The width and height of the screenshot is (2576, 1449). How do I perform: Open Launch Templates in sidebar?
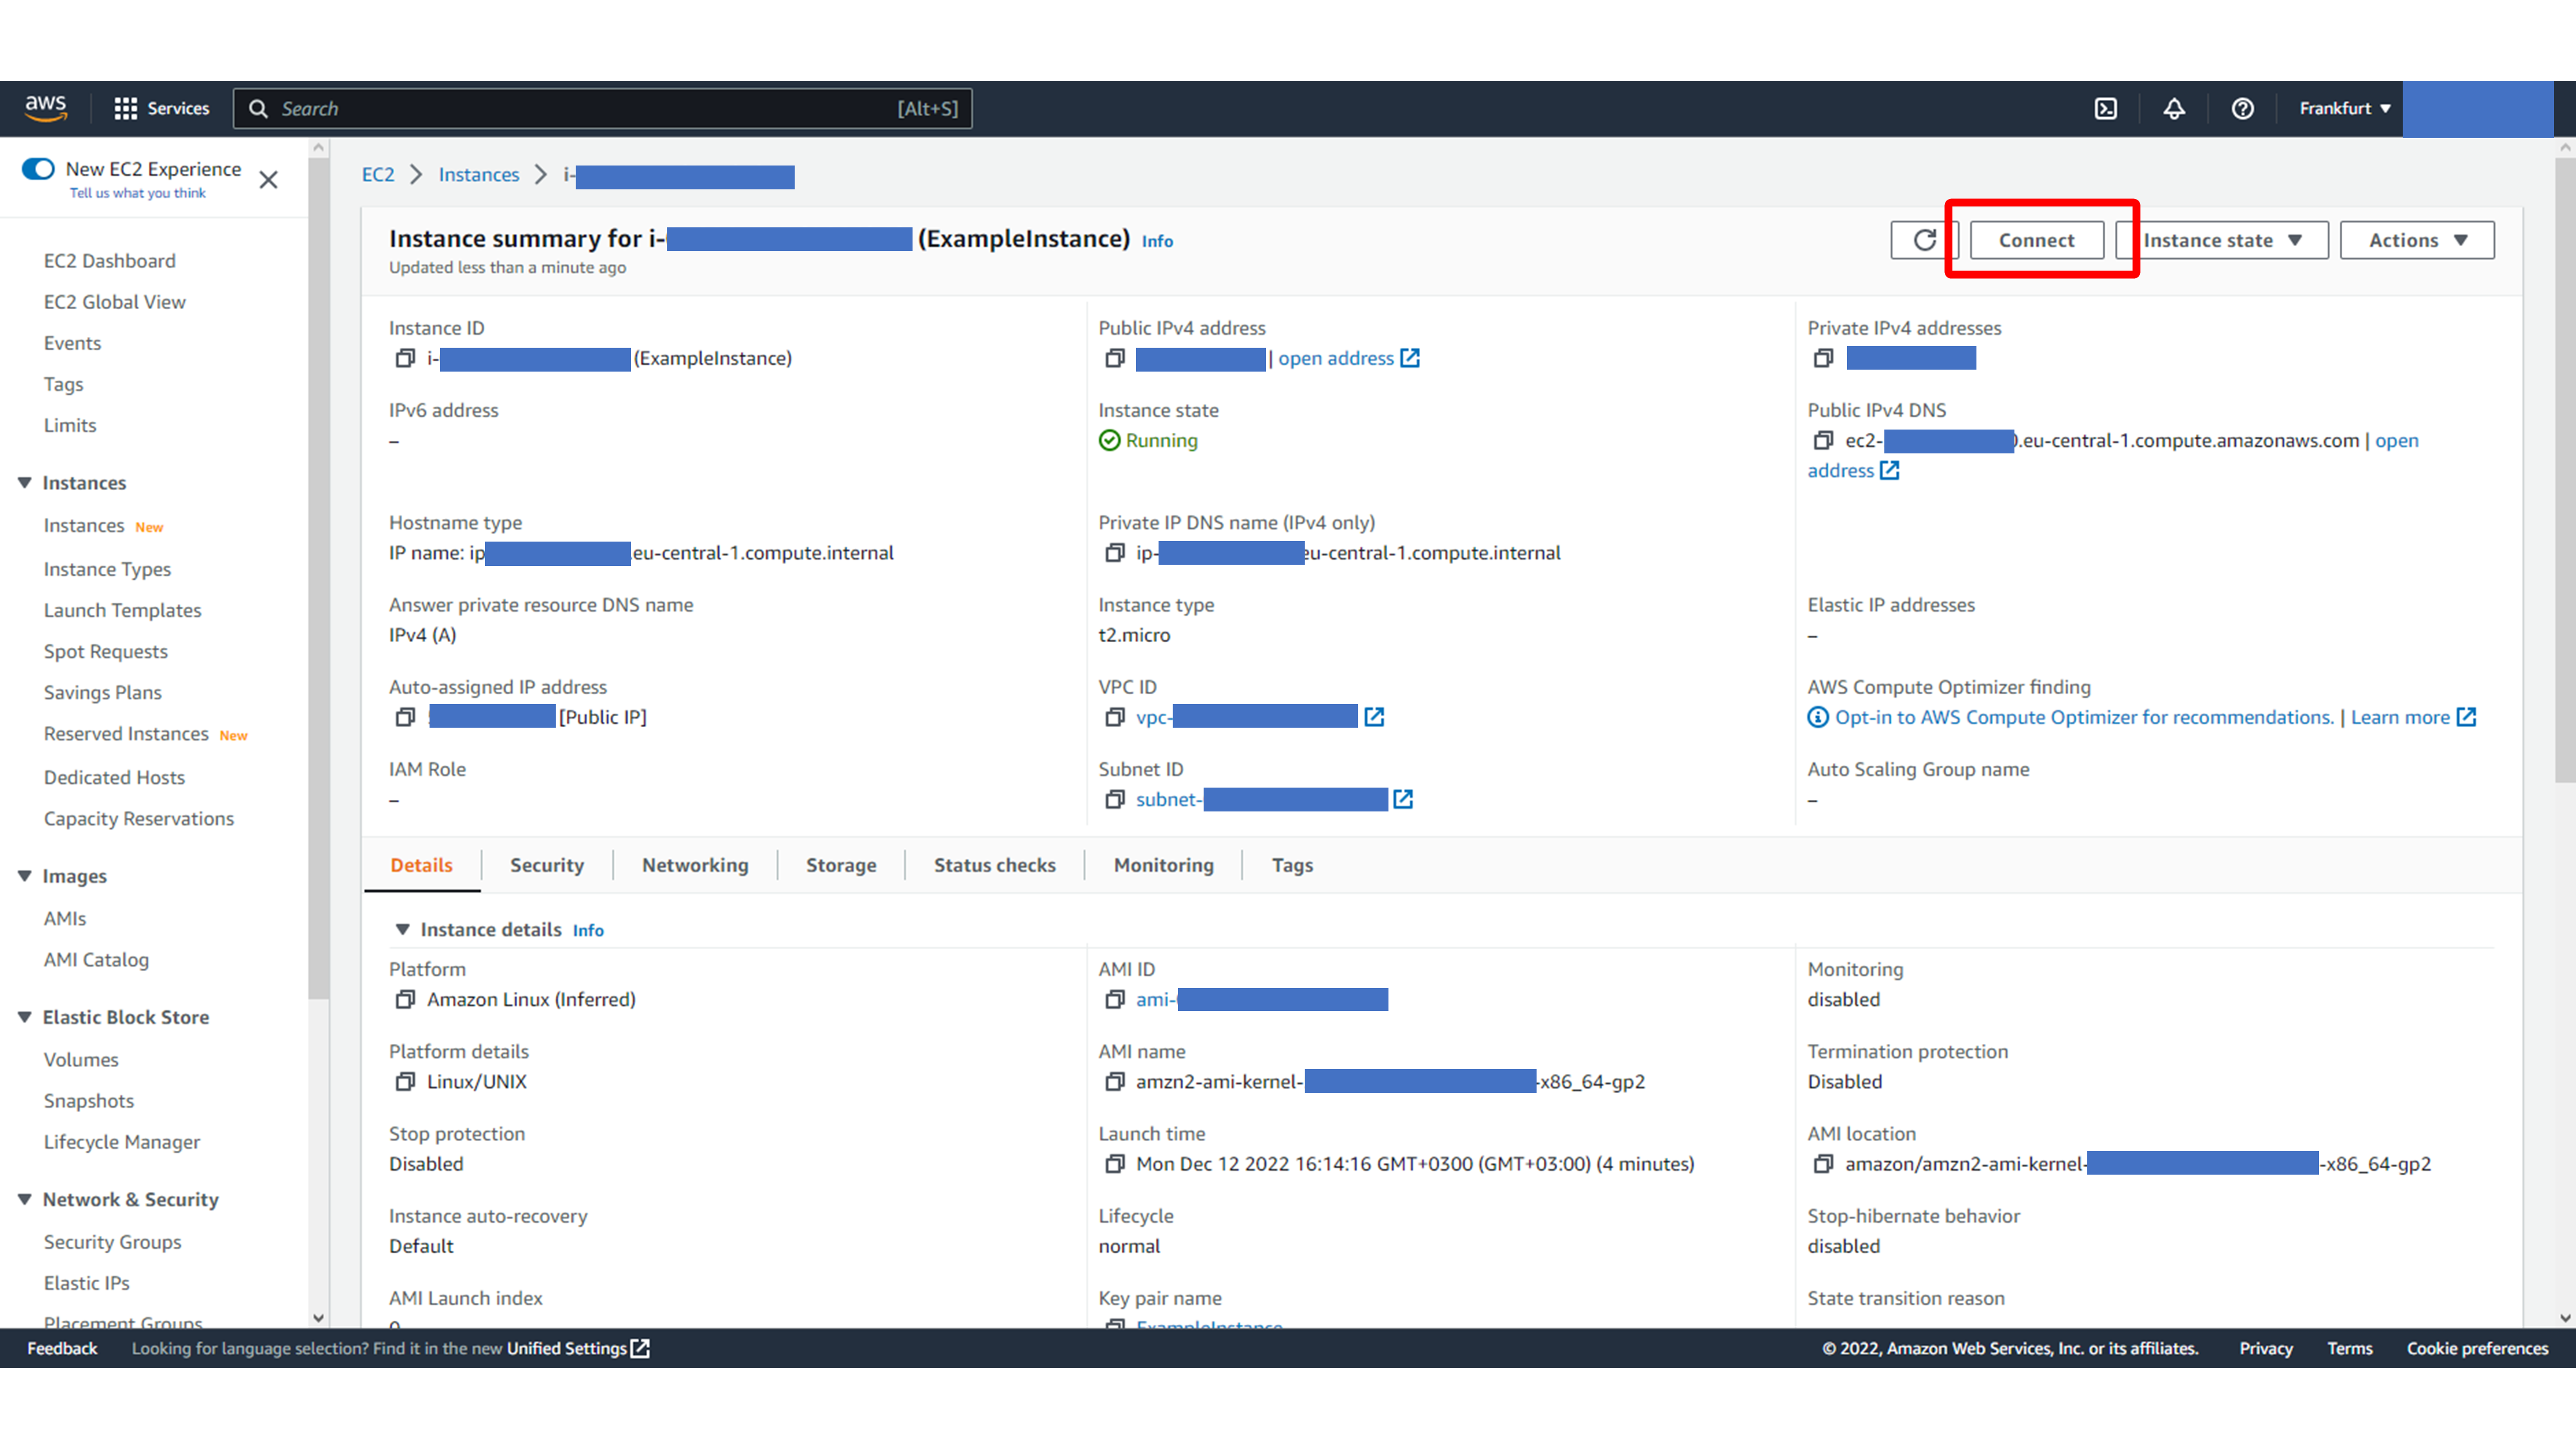122,610
